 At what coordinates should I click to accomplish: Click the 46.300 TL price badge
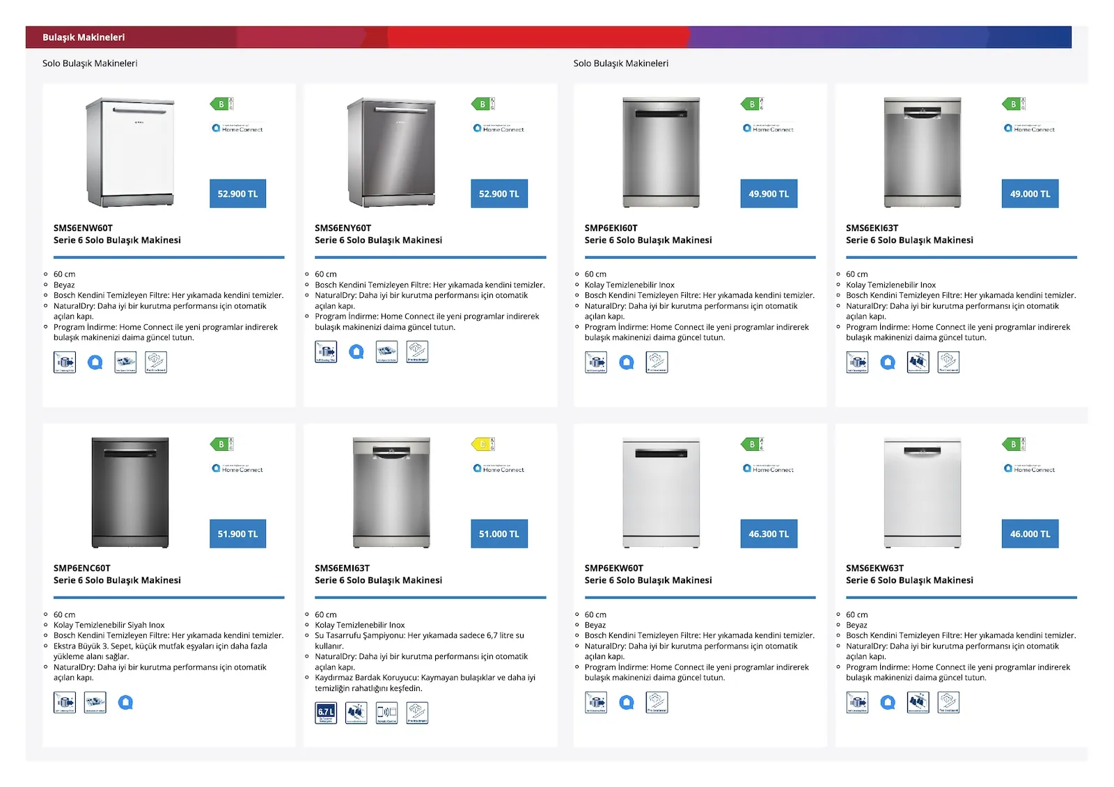point(769,534)
